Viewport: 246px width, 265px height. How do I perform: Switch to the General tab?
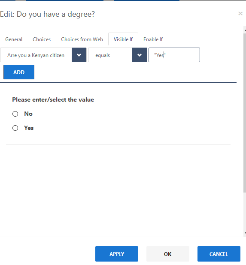14,39
